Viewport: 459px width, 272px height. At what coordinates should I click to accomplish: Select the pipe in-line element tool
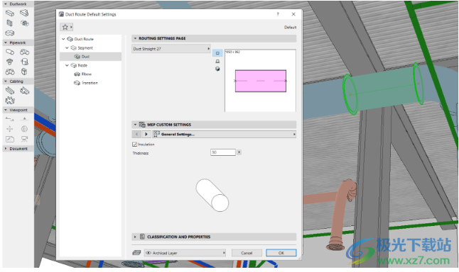(24, 72)
